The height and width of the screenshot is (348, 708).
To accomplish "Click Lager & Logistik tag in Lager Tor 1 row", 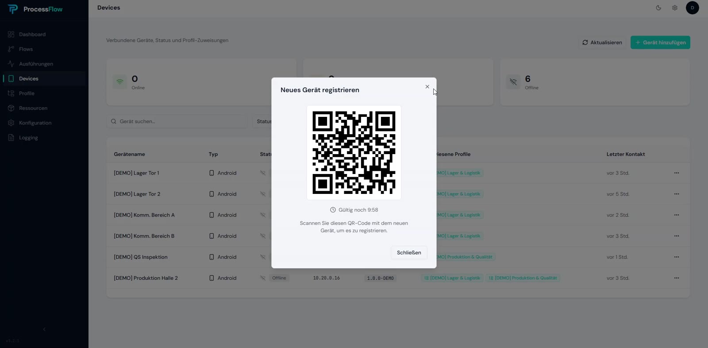I will (x=460, y=173).
